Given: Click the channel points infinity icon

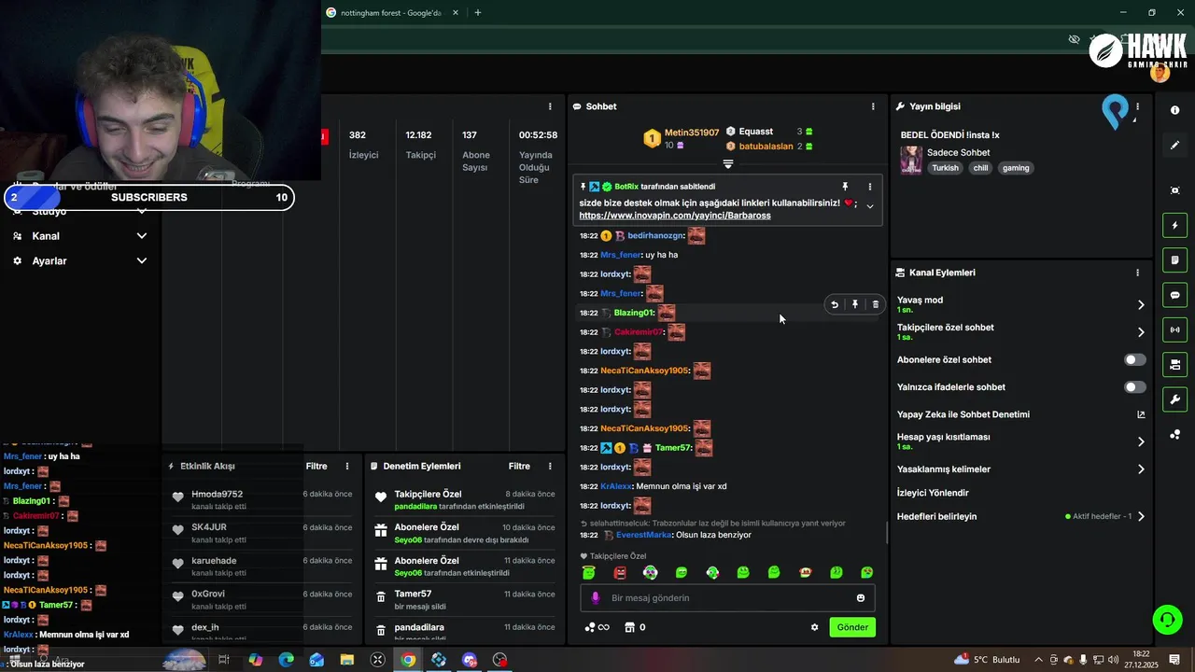Looking at the screenshot, I should click(597, 627).
